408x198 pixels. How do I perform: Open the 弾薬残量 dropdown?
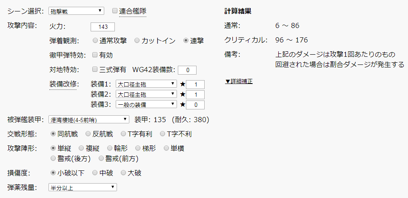coord(83,187)
